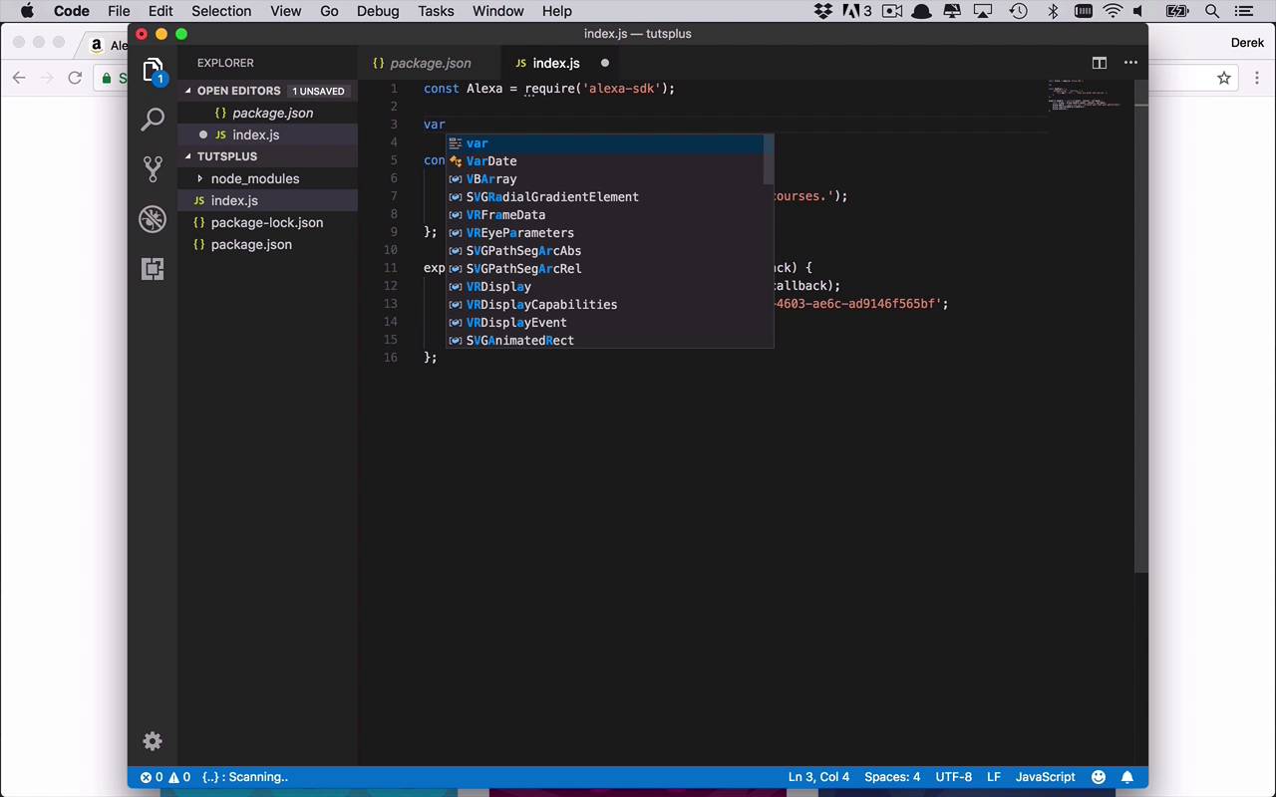The height and width of the screenshot is (797, 1276).
Task: Expand the node_modules folder
Action: click(x=254, y=178)
